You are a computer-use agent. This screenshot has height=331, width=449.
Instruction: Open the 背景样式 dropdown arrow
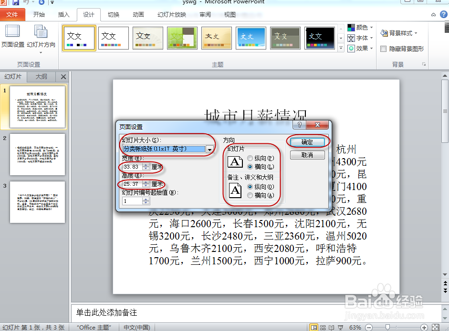[416, 32]
